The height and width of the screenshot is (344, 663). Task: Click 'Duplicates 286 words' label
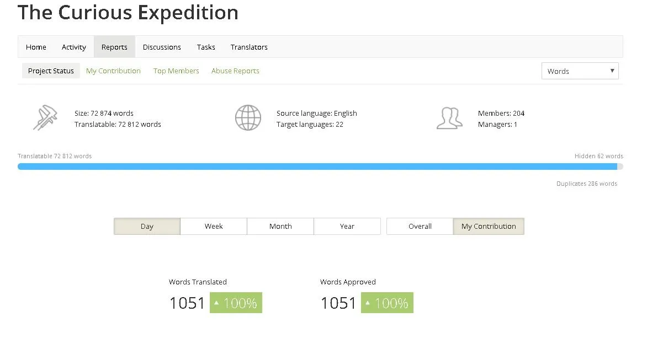click(x=587, y=184)
